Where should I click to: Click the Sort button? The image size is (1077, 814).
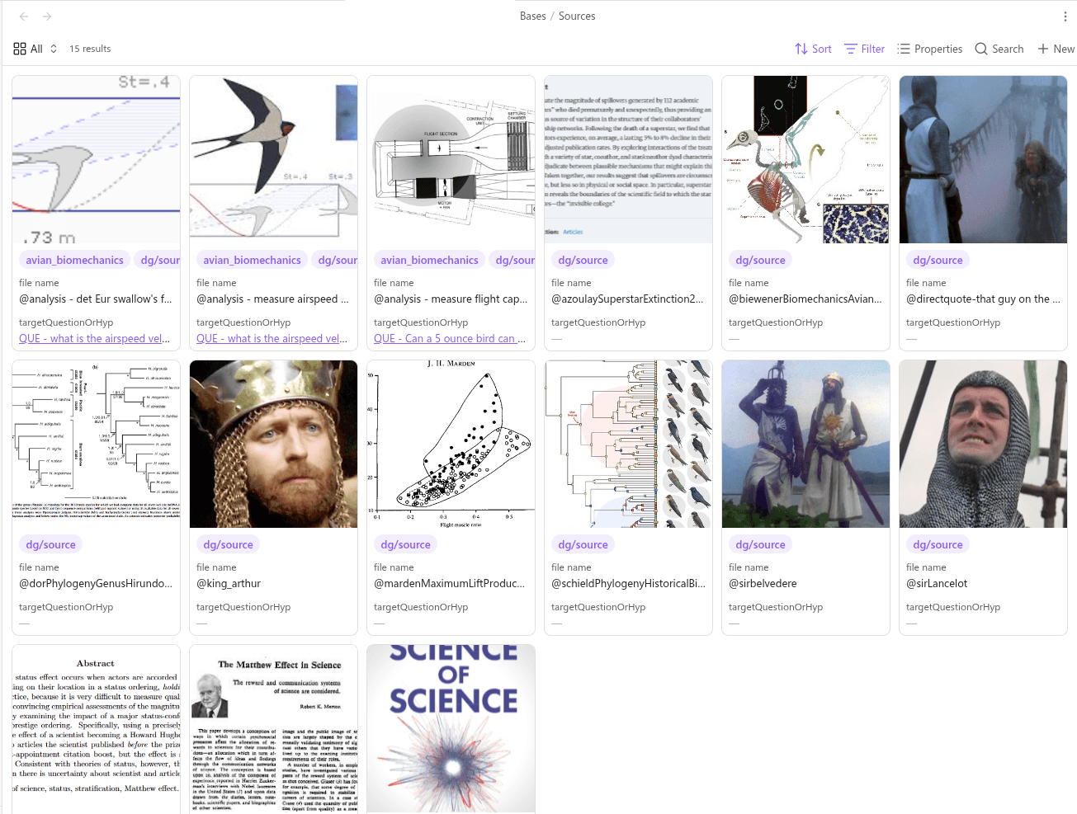[813, 49]
